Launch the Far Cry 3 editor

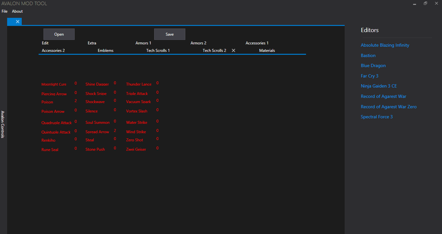pos(369,76)
